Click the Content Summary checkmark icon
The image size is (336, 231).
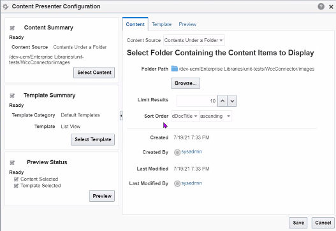click(x=12, y=28)
